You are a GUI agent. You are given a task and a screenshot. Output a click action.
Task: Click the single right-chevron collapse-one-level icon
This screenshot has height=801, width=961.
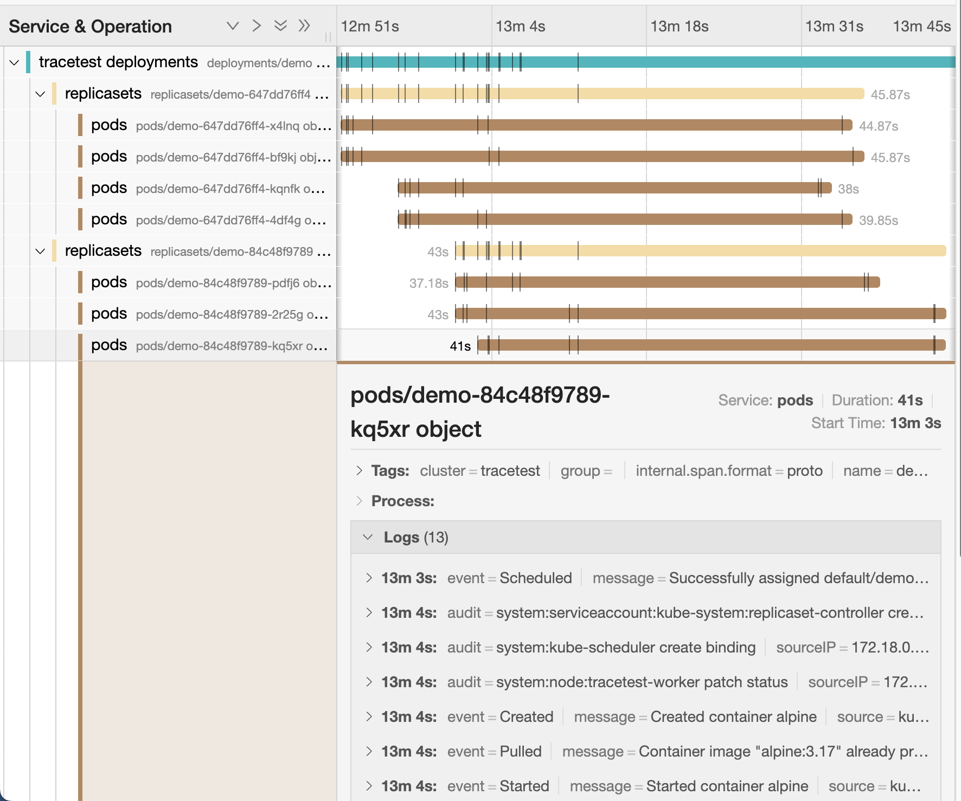(257, 26)
